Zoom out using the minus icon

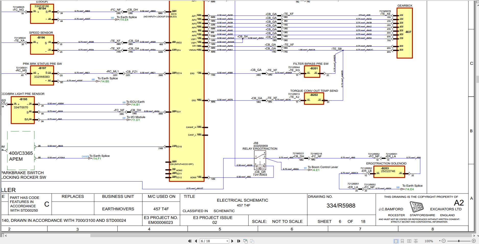[444, 241]
